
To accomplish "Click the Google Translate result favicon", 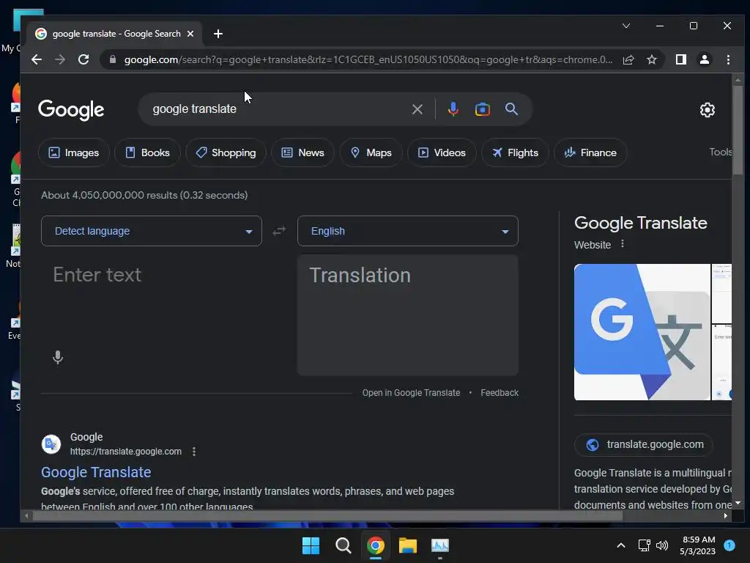I will point(51,444).
